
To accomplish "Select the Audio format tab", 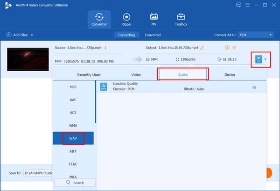I will [x=183, y=75].
